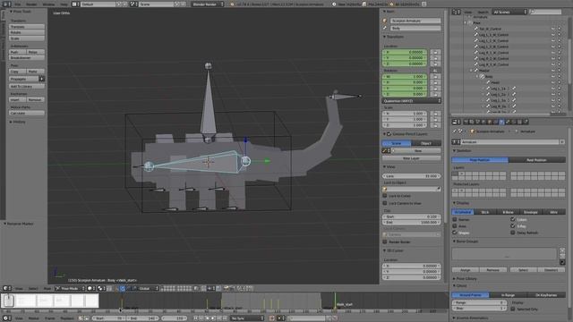Switch armature to Rest Position
This screenshot has width=573, height=322.
tap(537, 160)
